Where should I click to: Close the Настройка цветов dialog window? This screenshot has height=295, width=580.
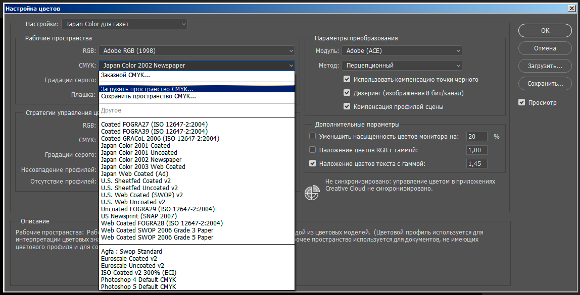click(571, 10)
